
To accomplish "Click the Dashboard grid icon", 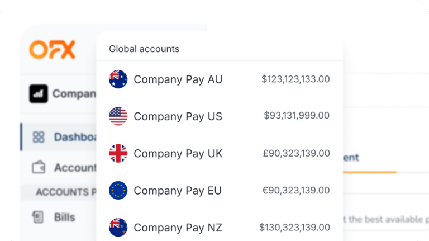I will 39,137.
